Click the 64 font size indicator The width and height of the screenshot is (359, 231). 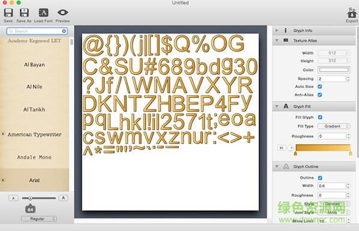pyautogui.click(x=30, y=209)
